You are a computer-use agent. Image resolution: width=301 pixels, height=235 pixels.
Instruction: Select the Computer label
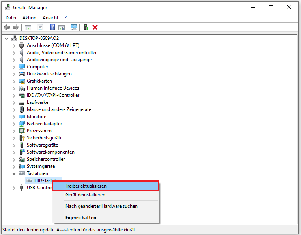click(37, 67)
